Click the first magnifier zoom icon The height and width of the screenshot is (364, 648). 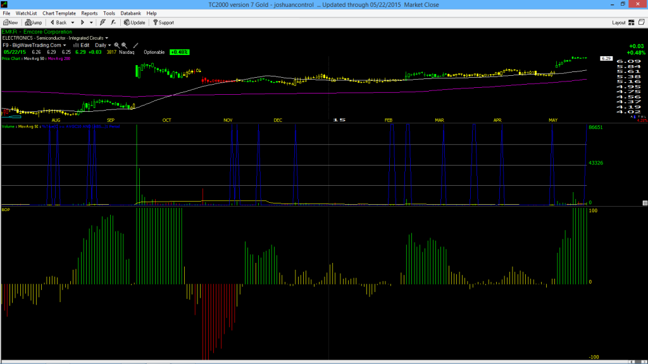pyautogui.click(x=117, y=45)
